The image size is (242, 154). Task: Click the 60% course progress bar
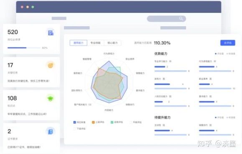[24, 48]
